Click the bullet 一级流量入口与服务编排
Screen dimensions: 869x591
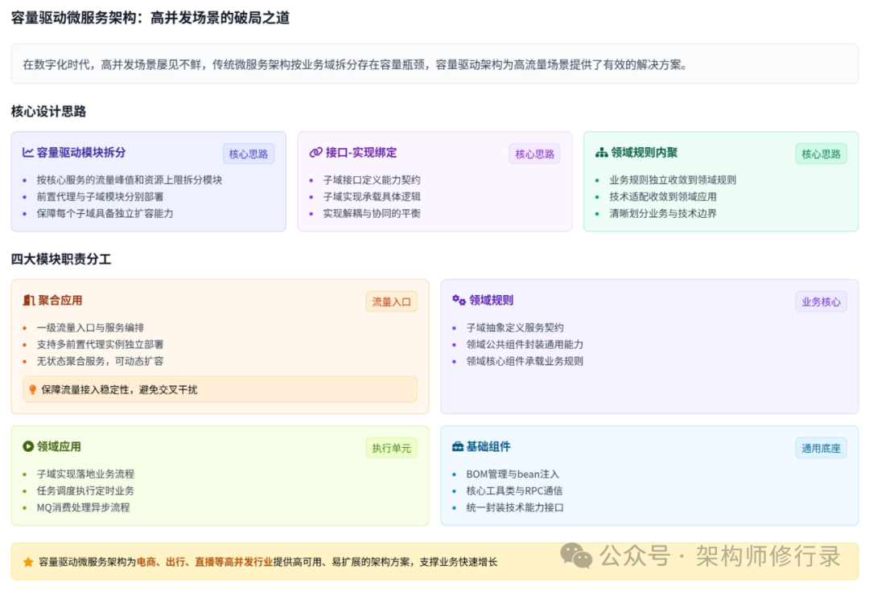(90, 328)
